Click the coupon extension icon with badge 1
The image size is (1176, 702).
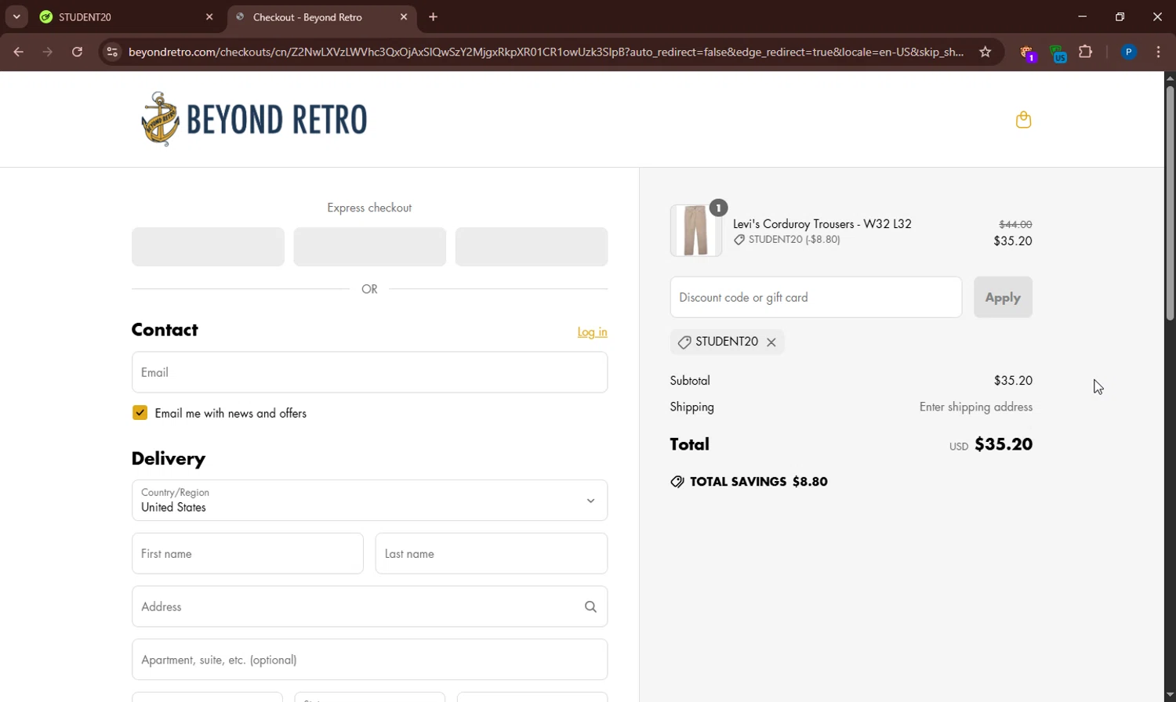pyautogui.click(x=1028, y=53)
